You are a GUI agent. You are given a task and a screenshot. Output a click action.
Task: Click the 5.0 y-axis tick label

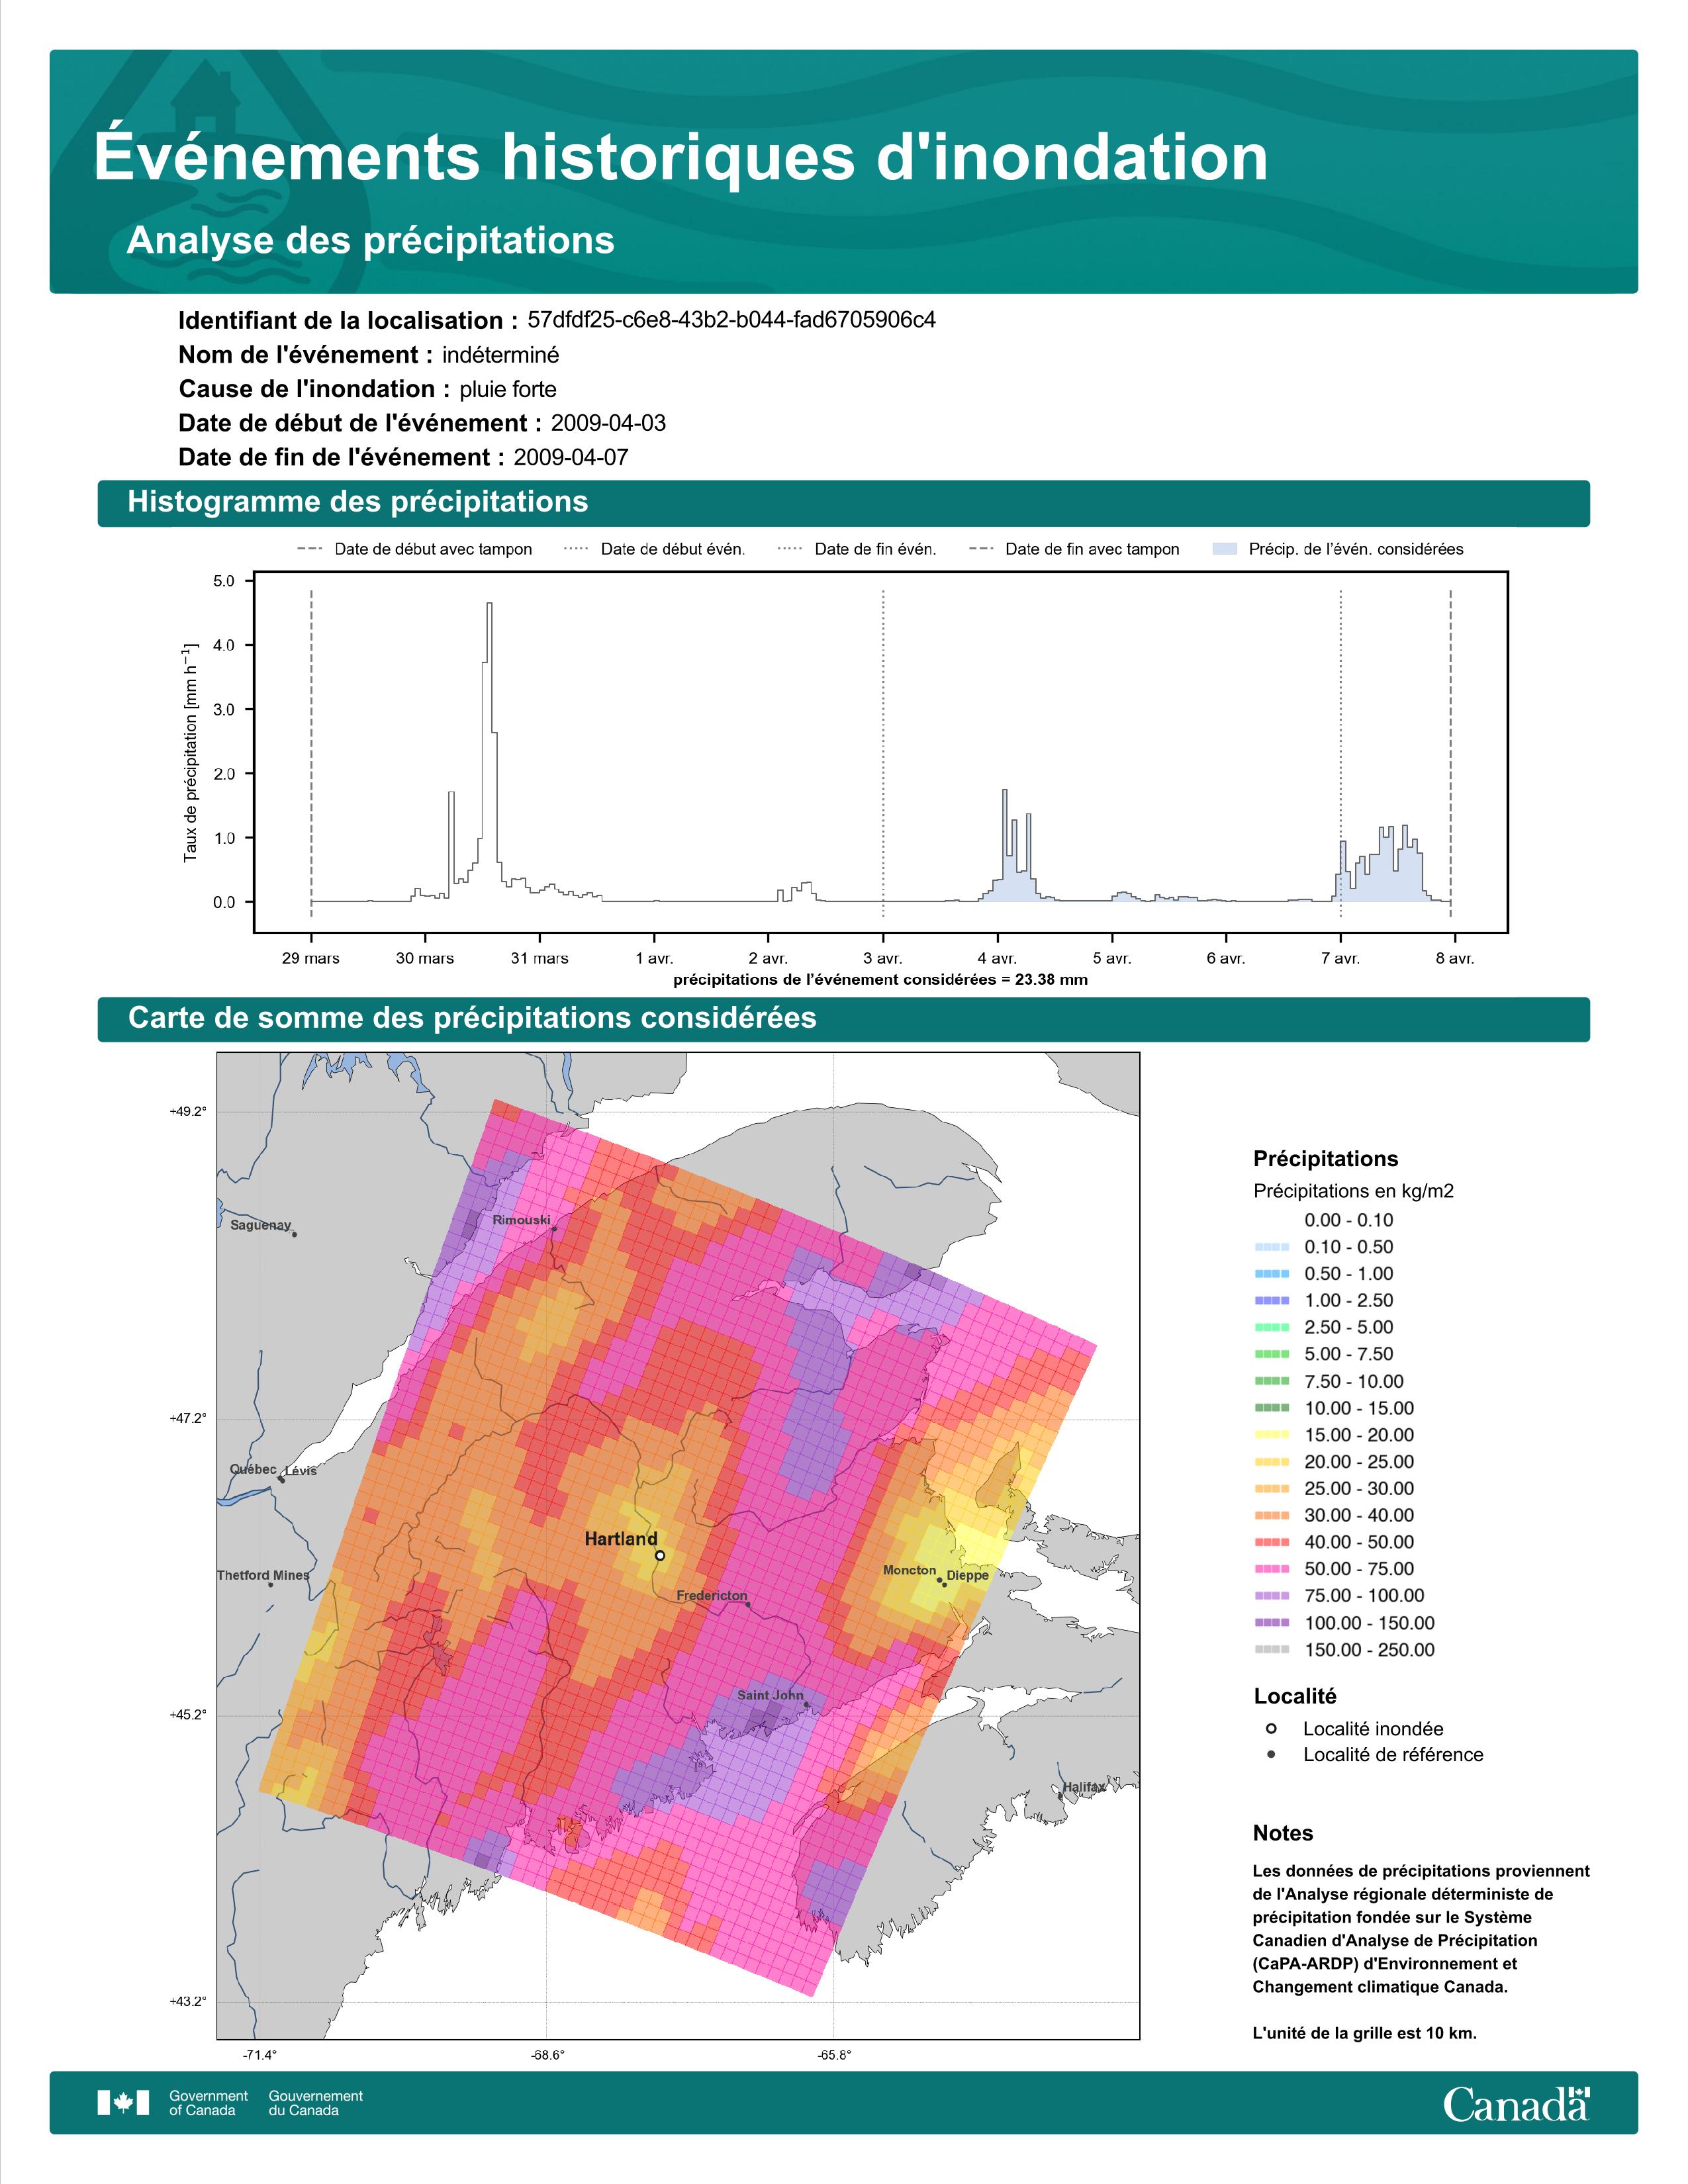(x=224, y=581)
